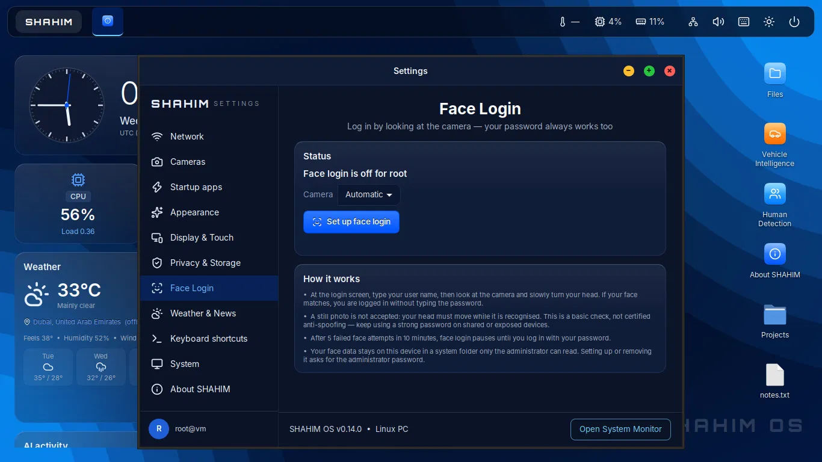Open Startup apps settings page
Viewport: 822px width, 462px height.
coord(209,187)
